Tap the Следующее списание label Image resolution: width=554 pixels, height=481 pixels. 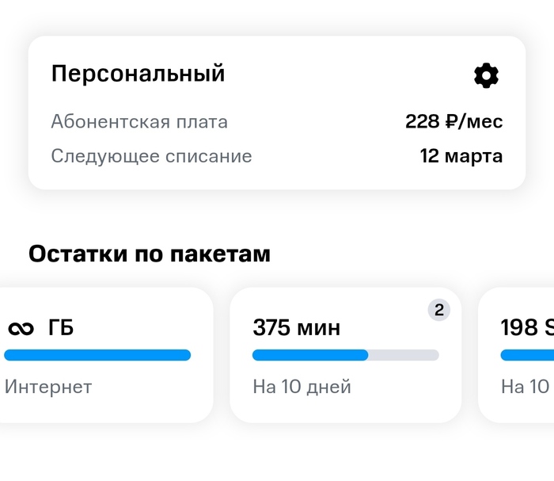151,156
